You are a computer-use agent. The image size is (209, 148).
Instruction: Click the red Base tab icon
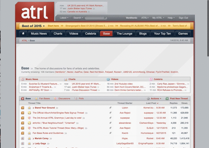[x=23, y=99]
